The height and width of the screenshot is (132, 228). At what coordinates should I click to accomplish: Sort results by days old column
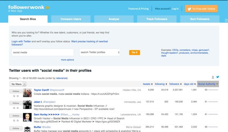click(190, 84)
